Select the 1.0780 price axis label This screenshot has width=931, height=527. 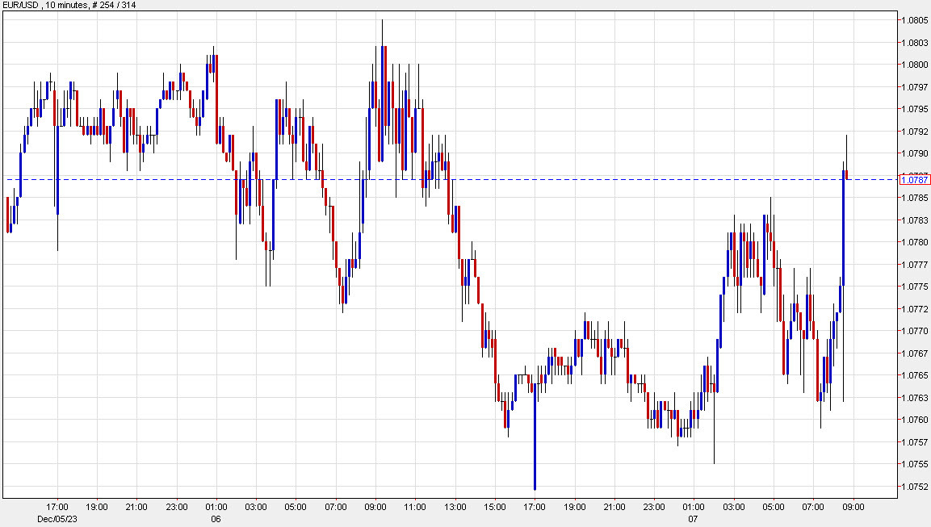915,244
